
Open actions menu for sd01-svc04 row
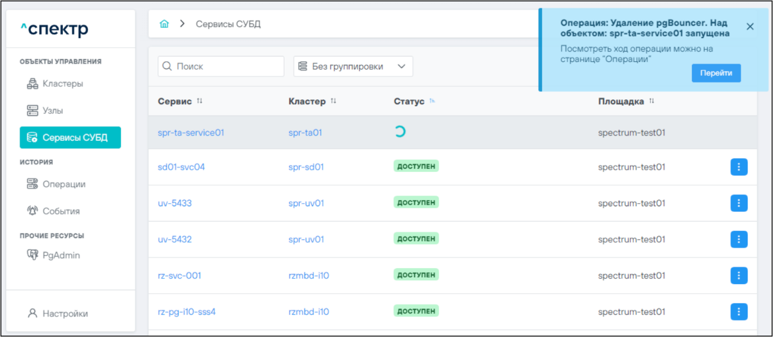click(738, 167)
